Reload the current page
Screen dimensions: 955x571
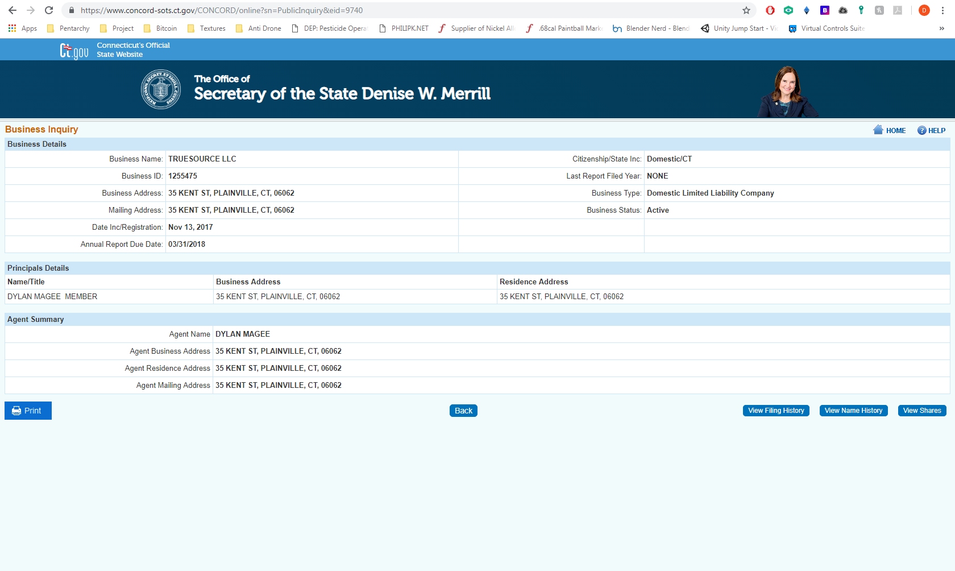coord(49,10)
